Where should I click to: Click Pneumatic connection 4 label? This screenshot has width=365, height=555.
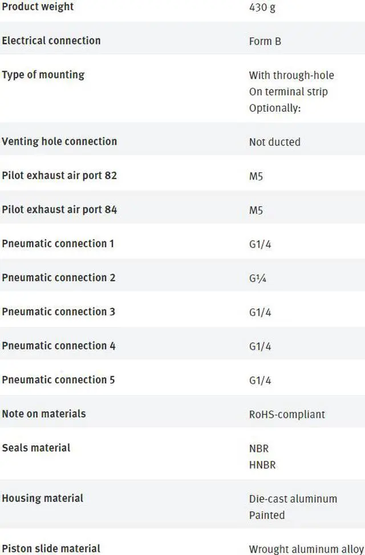(58, 346)
